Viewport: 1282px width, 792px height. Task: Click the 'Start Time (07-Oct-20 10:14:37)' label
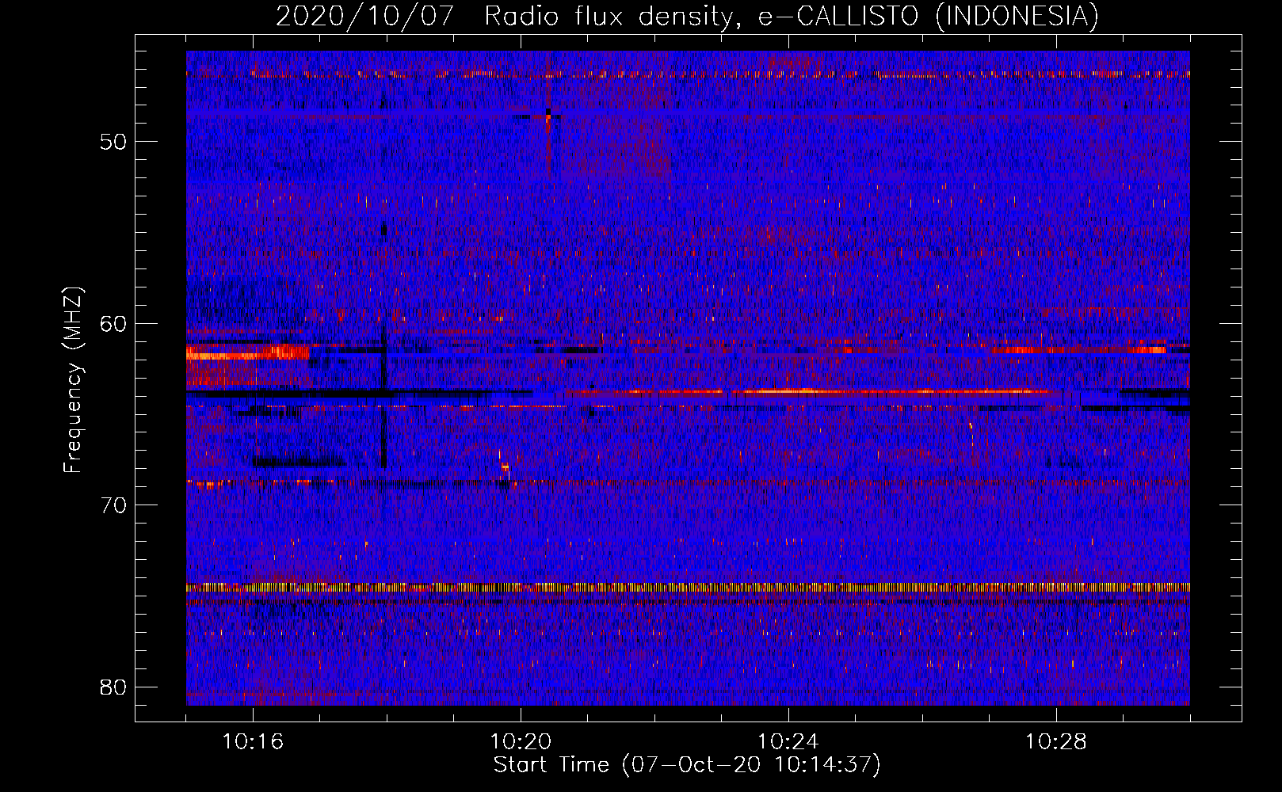687,765
